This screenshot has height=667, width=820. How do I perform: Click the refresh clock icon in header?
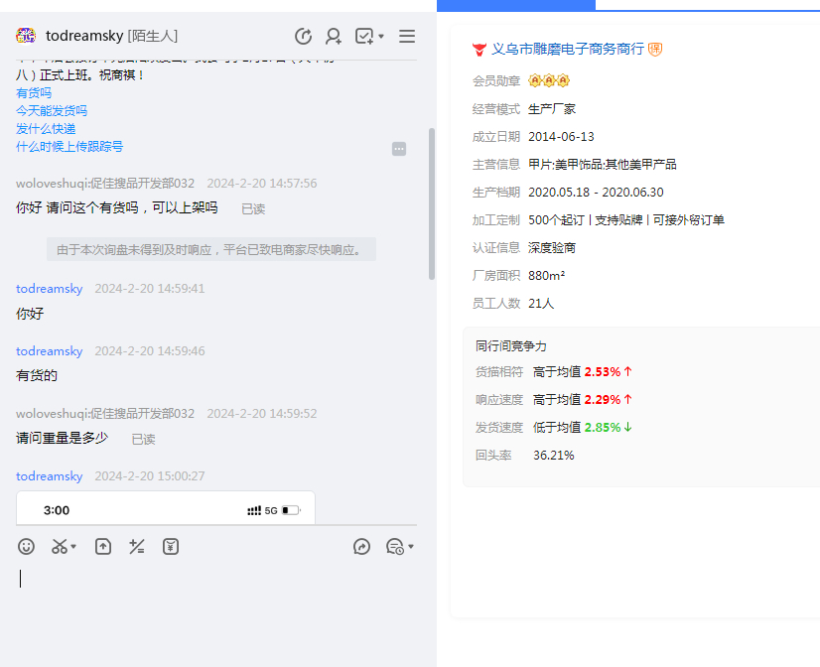coord(304,37)
